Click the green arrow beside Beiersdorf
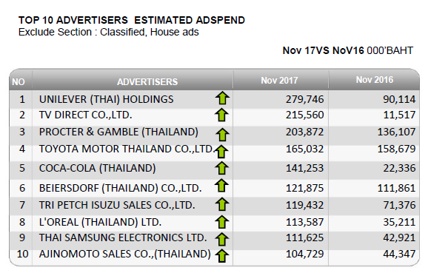This screenshot has height=273, width=431. pos(221,186)
